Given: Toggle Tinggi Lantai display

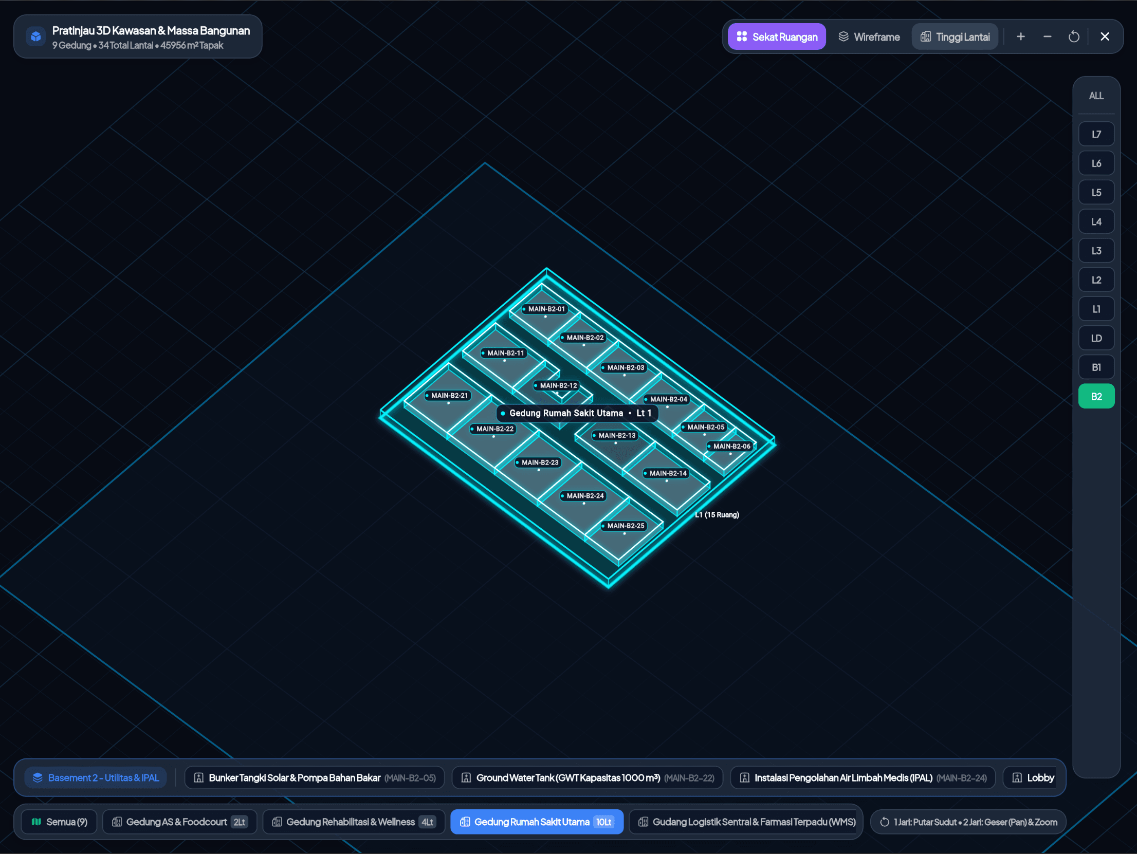Looking at the screenshot, I should coord(955,36).
